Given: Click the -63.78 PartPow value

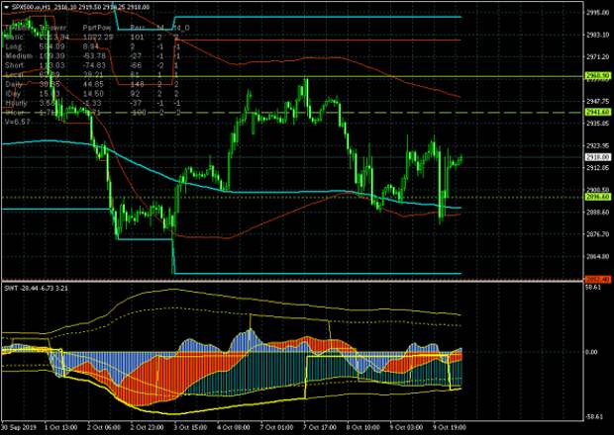Looking at the screenshot, I should (x=94, y=56).
